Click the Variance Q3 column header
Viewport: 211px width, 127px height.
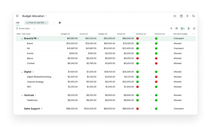[141, 34]
